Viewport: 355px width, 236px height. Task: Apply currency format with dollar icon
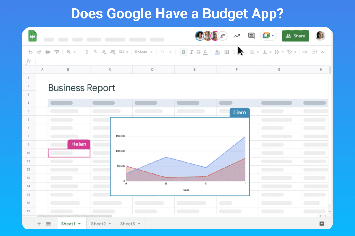pos(87,52)
